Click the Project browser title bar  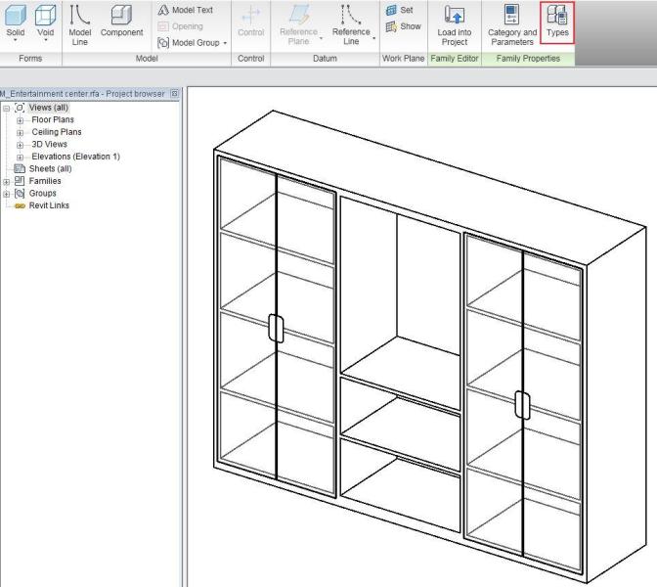tap(90, 94)
